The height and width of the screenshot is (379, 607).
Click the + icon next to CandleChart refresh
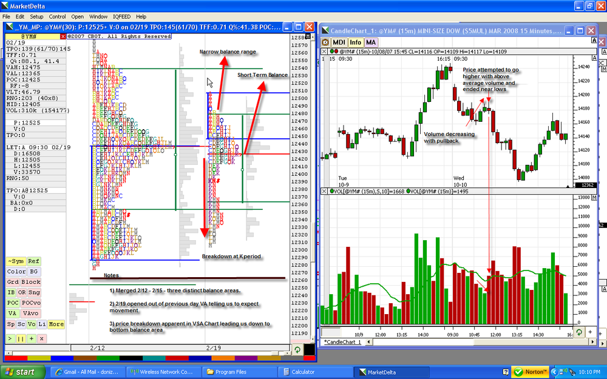tap(591, 332)
